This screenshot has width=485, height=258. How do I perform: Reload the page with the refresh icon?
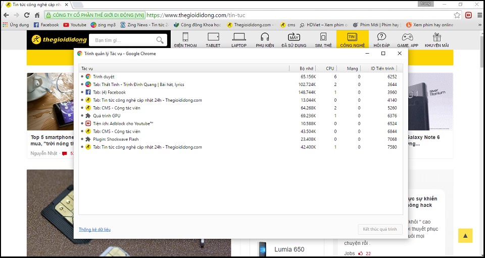coord(27,15)
